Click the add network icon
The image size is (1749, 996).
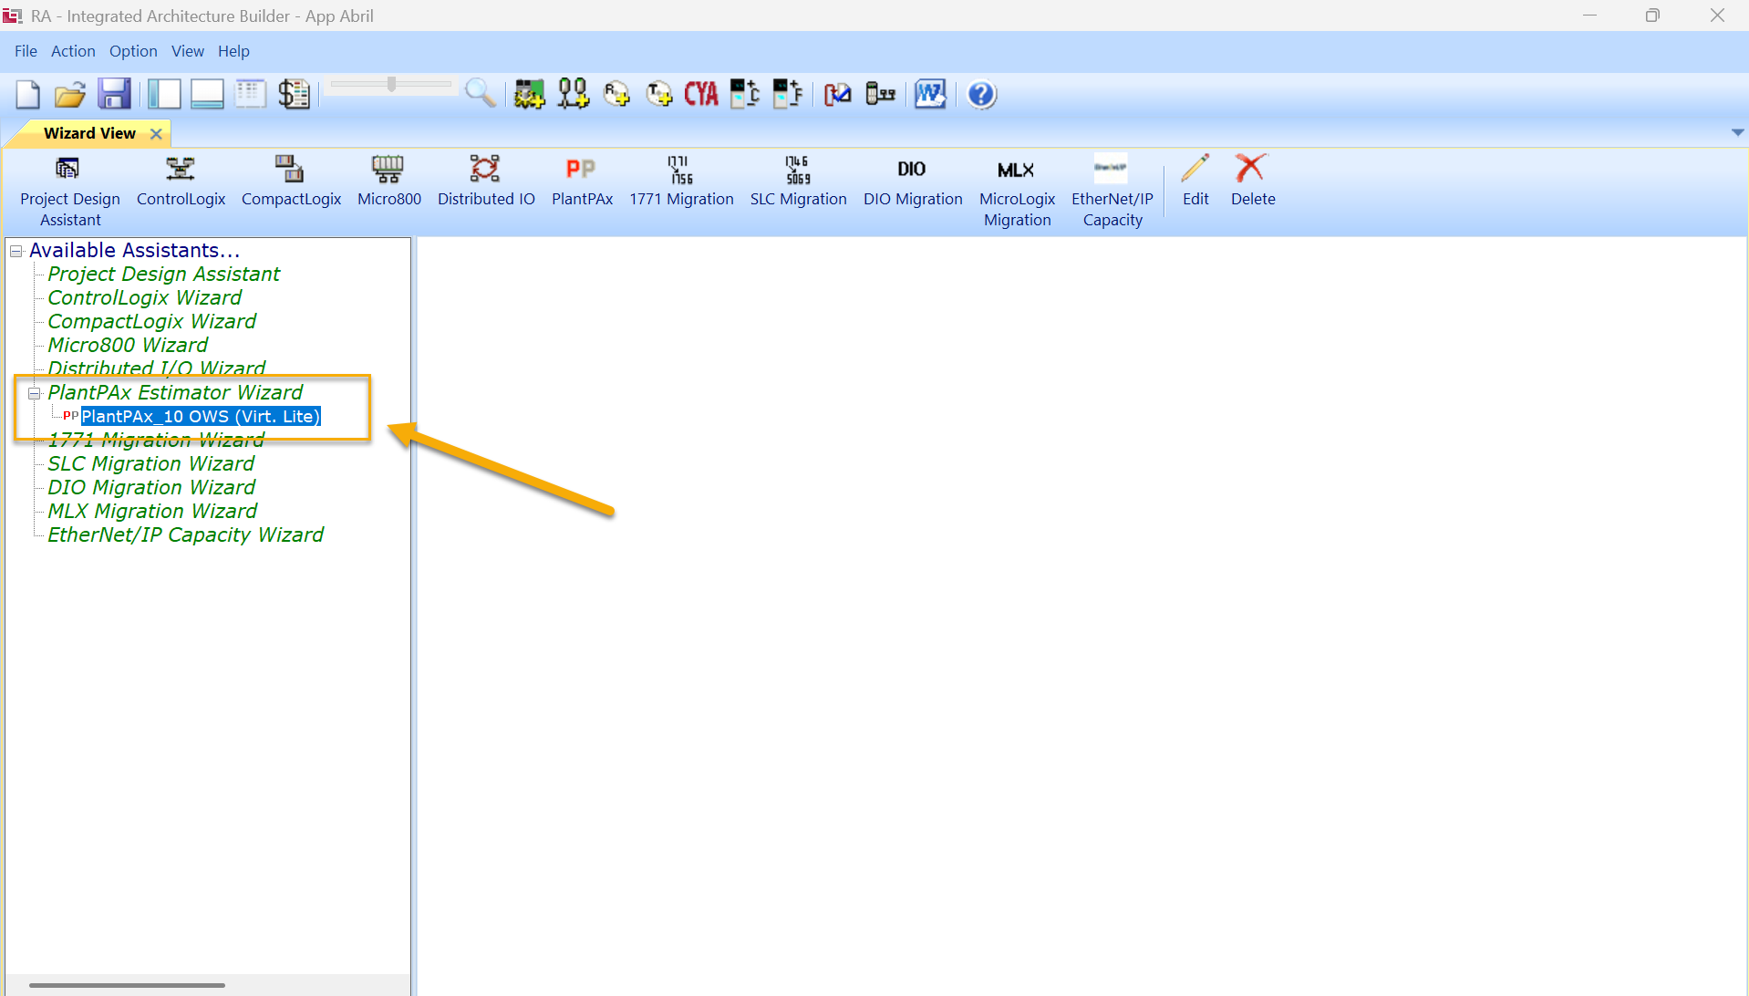(573, 94)
